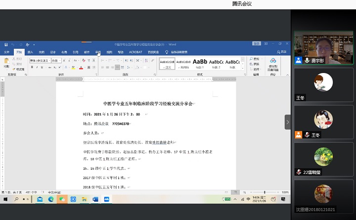Image resolution: width=356 pixels, height=220 pixels.
Task: Open Microsoft Edge from the taskbar
Action: point(50,199)
